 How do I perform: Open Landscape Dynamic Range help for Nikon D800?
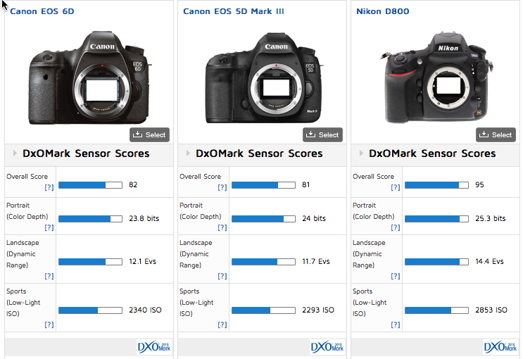396,276
